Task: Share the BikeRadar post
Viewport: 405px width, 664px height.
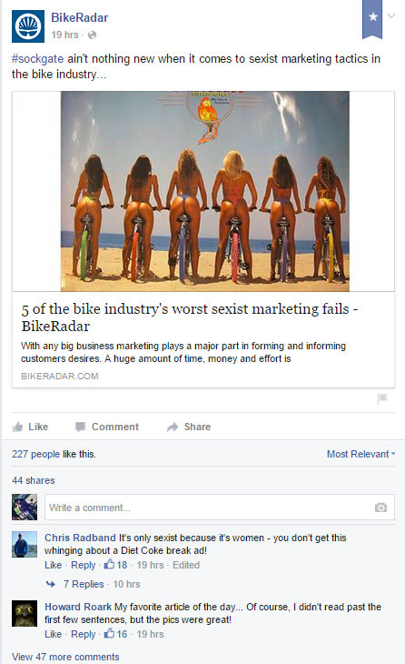Action: [189, 427]
